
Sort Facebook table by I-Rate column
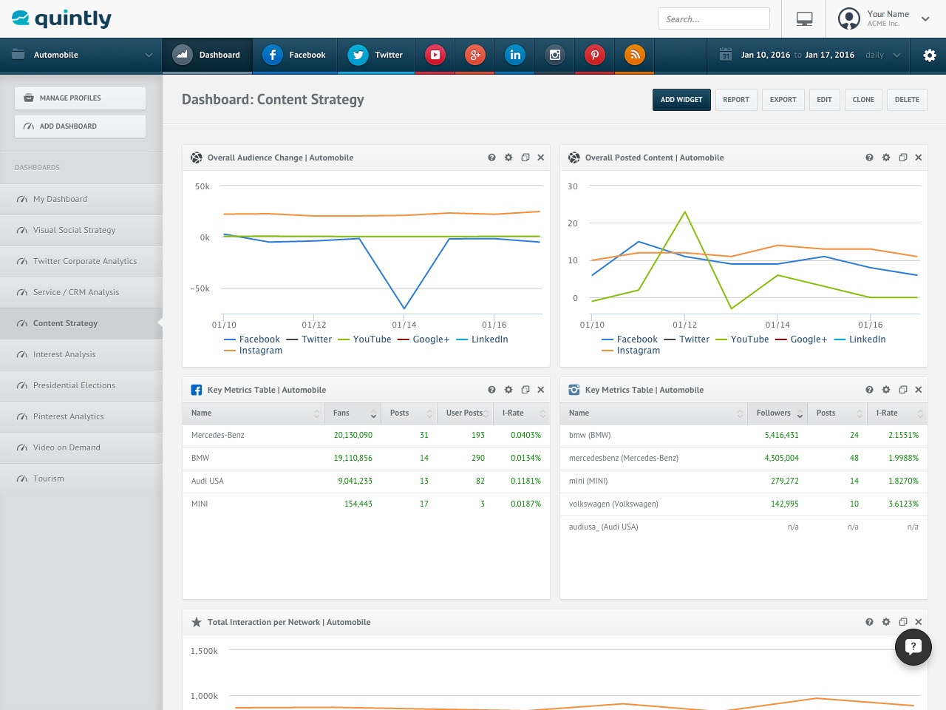coord(522,413)
